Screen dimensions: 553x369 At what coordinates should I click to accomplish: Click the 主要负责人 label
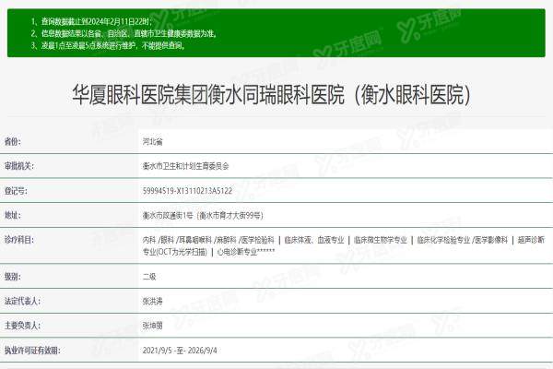click(x=22, y=326)
